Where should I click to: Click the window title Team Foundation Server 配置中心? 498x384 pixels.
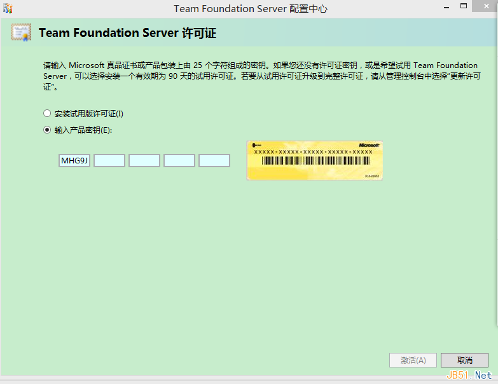pyautogui.click(x=251, y=8)
